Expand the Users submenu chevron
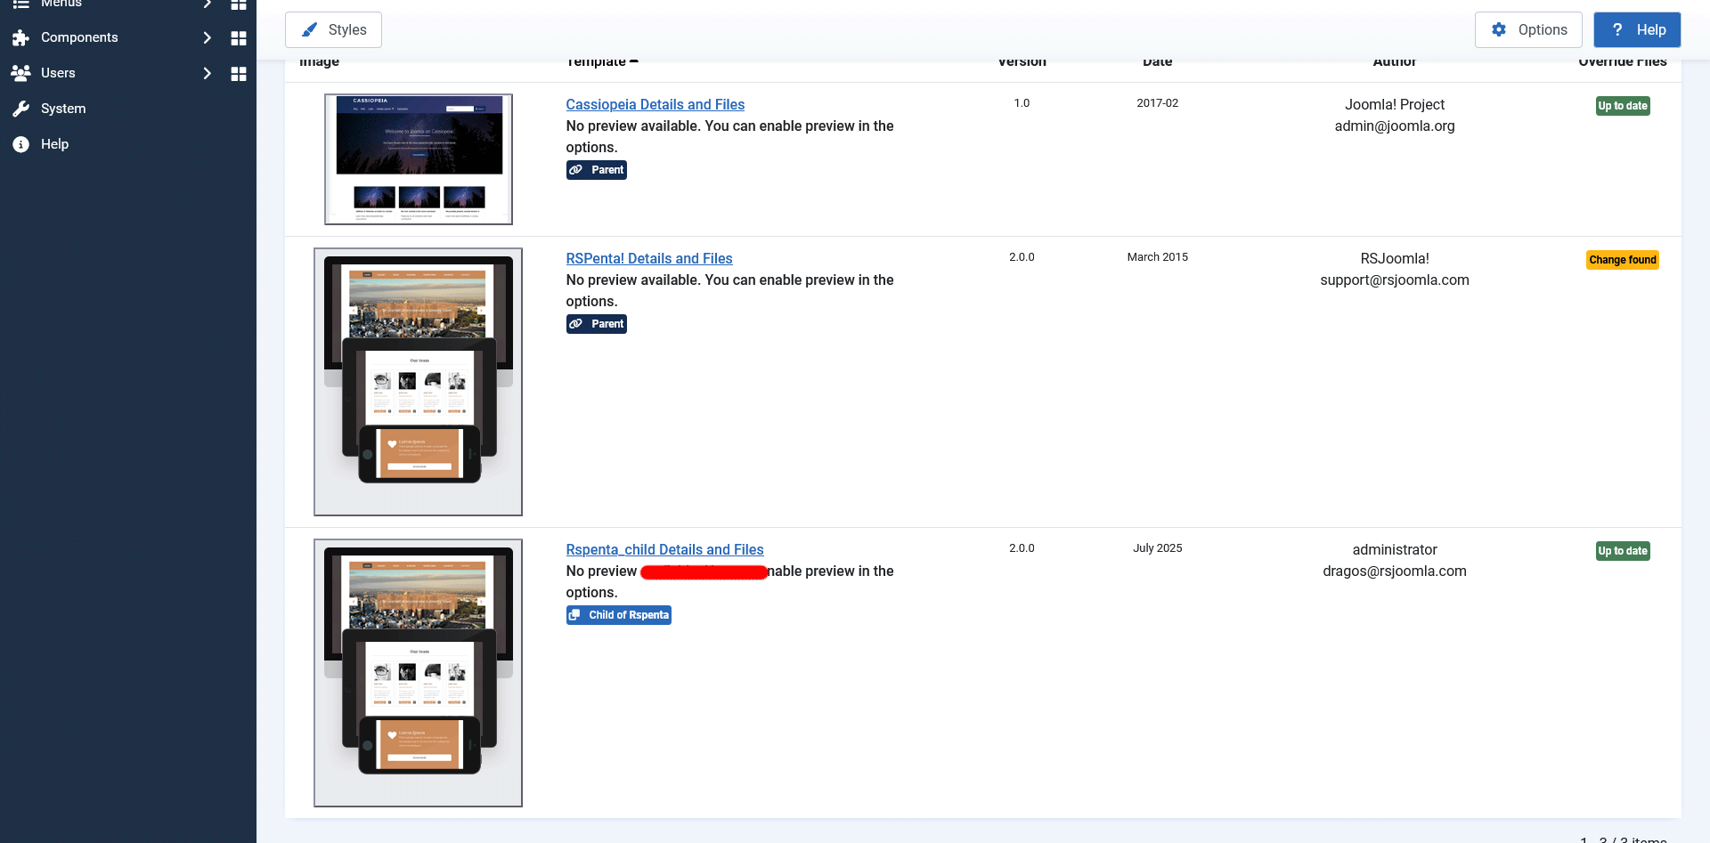The width and height of the screenshot is (1710, 843). (x=207, y=73)
